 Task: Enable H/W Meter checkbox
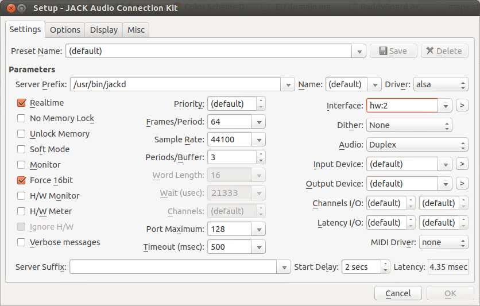click(x=21, y=211)
